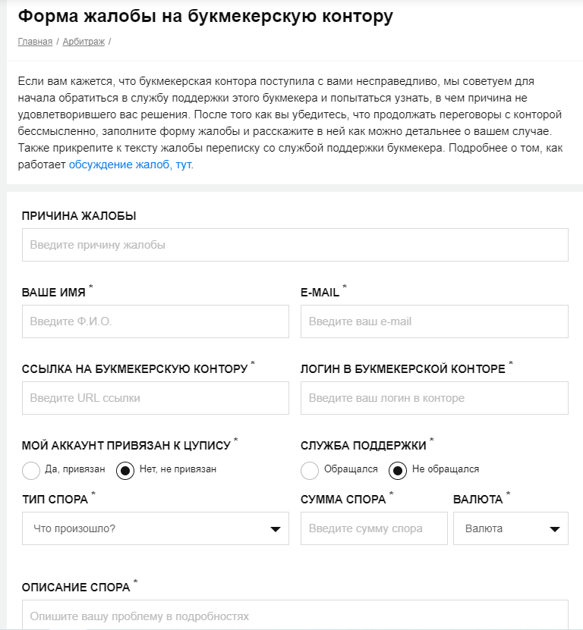Image resolution: width=583 pixels, height=630 pixels.
Task: Focus the 'Введите сумму спора' field
Action: coord(373,528)
